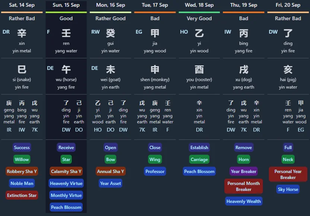Select the 申 shen (monkey) branch glyph
Image resolution: width=310 pixels, height=216 pixels.
(155, 70)
